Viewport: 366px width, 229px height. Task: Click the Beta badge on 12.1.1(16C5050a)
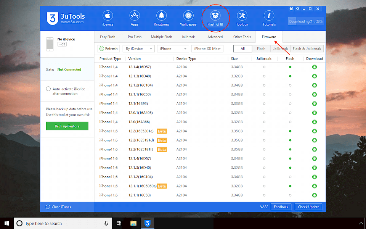click(x=162, y=186)
